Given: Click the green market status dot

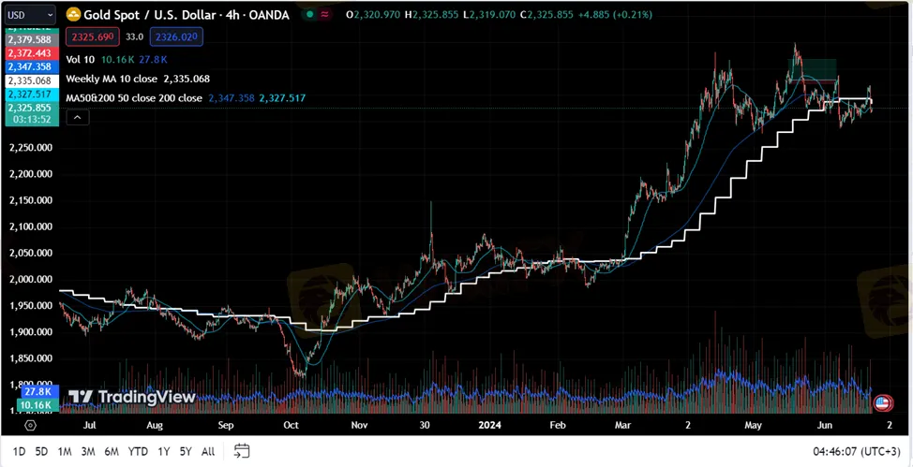Looking at the screenshot, I should 310,15.
